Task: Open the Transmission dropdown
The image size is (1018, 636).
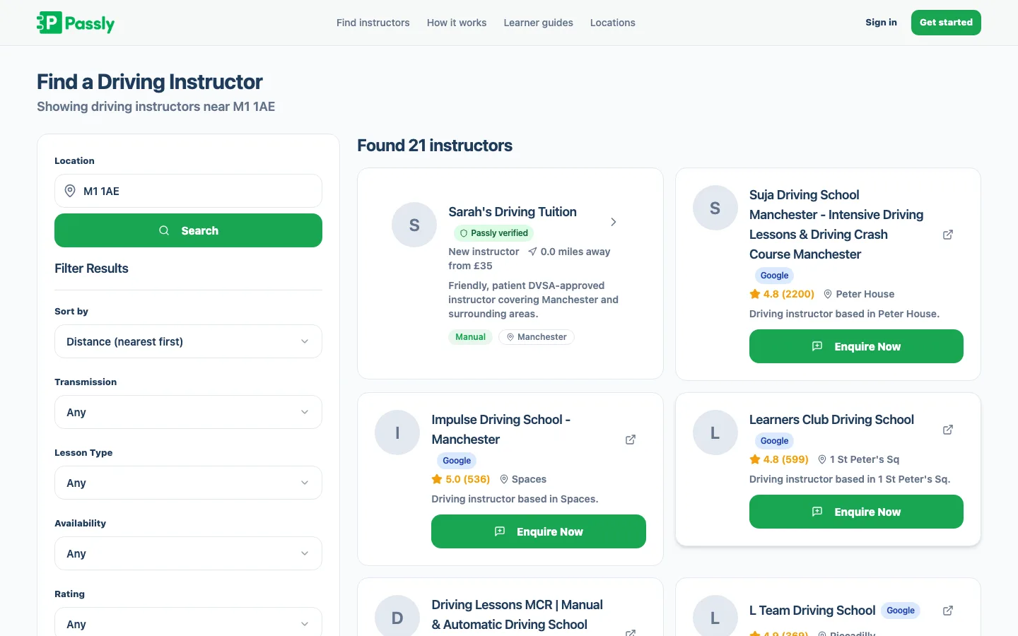Action: pos(188,412)
